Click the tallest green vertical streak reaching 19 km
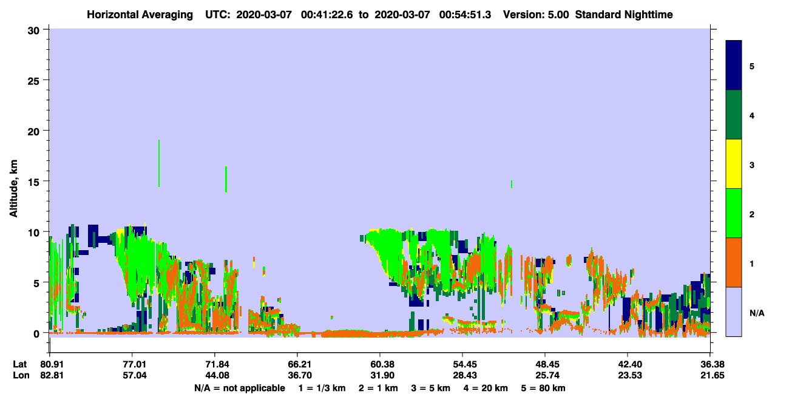Viewport: 789px width, 405px height. (159, 163)
